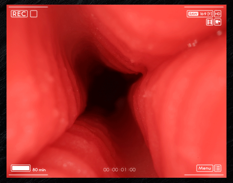
Task: Click the white line above REC indicator
Action: (28, 7)
